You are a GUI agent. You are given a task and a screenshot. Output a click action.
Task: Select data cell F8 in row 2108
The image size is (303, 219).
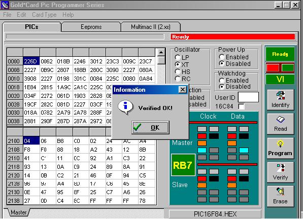(x=31, y=150)
